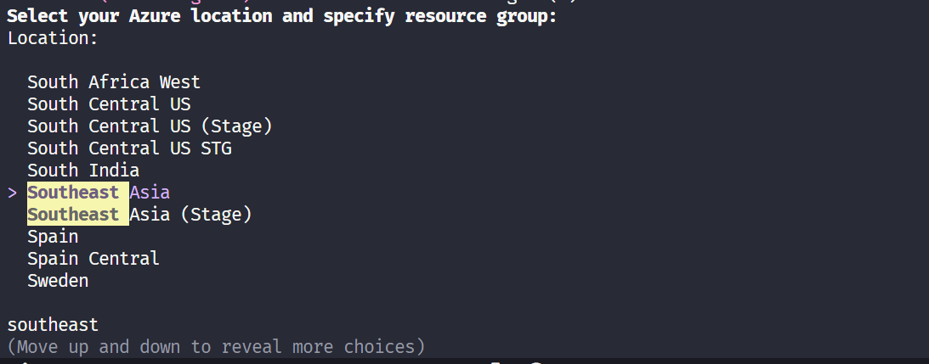Click the currently selected Southeast Asia option
Image resolution: width=929 pixels, height=364 pixels.
[x=99, y=193]
